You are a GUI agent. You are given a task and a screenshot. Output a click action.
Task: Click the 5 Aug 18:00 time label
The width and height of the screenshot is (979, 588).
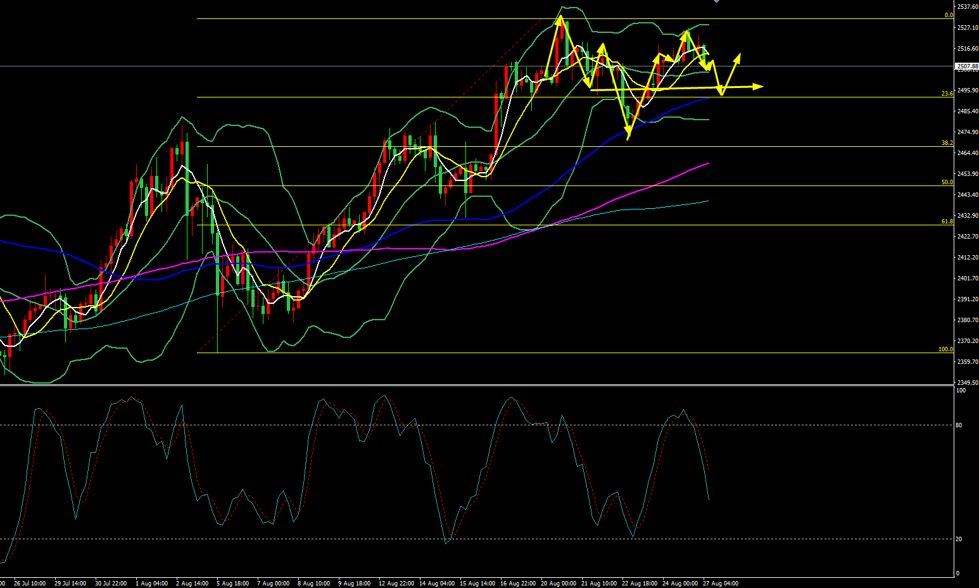(233, 584)
